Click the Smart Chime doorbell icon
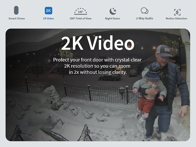The width and height of the screenshot is (196, 147). point(16,10)
